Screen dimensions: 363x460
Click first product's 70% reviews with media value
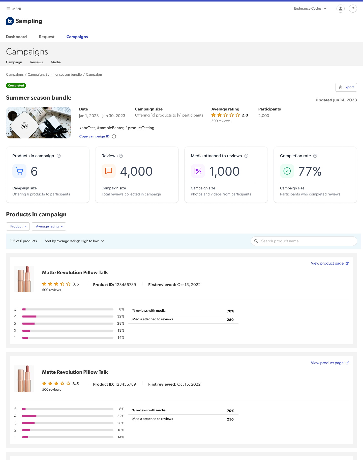tap(231, 311)
